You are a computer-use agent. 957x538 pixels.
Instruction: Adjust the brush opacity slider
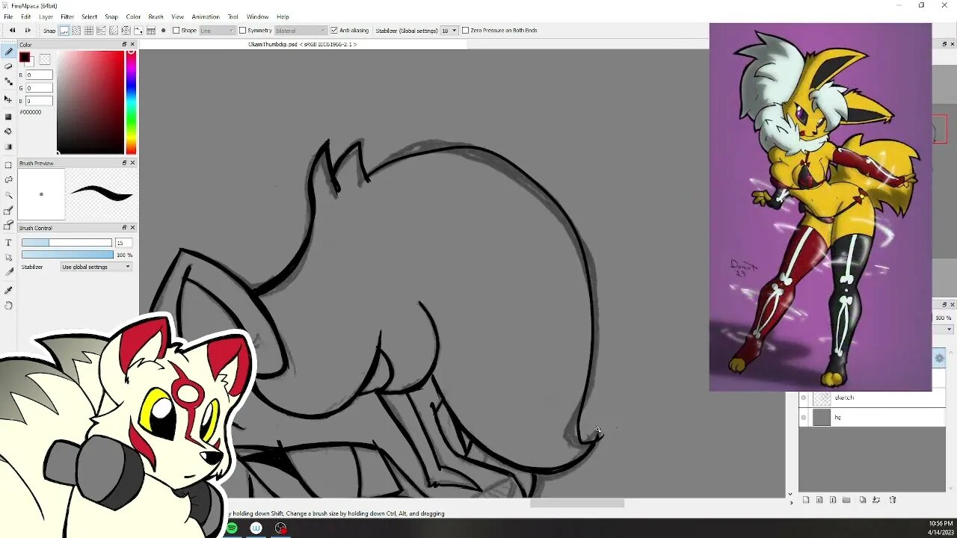[67, 255]
